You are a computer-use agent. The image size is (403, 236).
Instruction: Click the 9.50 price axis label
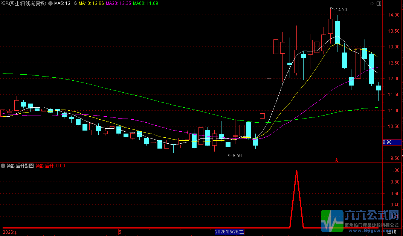[x=395, y=158]
